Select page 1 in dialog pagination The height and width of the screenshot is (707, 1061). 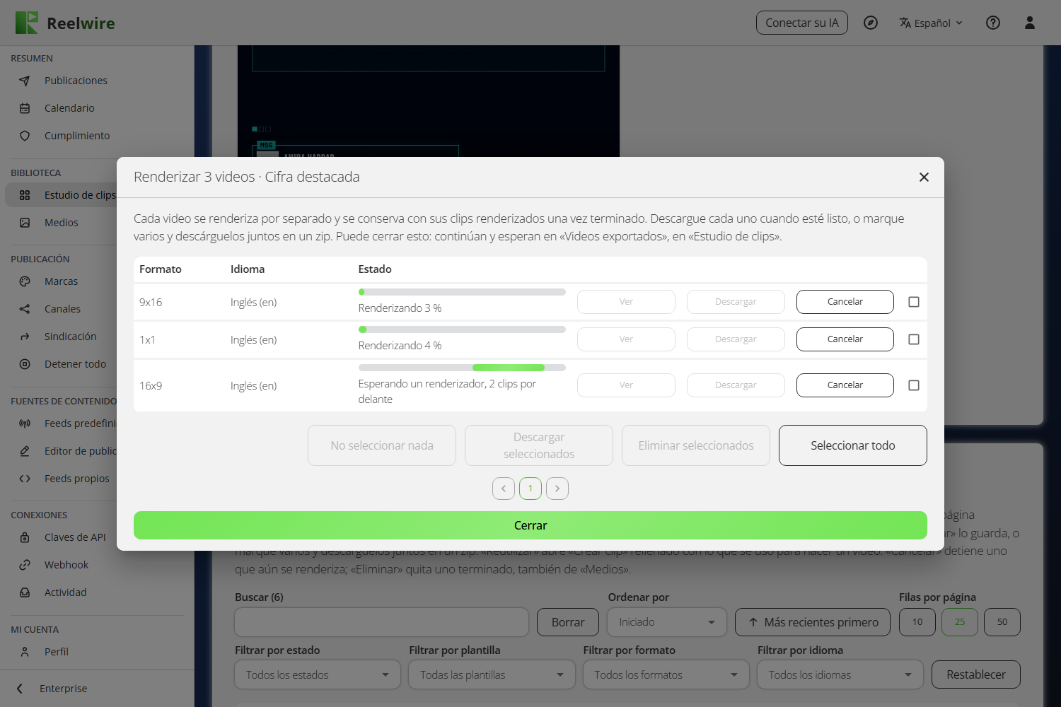[530, 489]
